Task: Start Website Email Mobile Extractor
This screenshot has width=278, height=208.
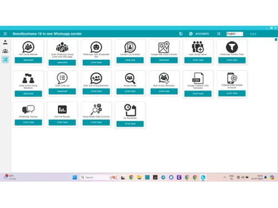Action: coord(232,93)
